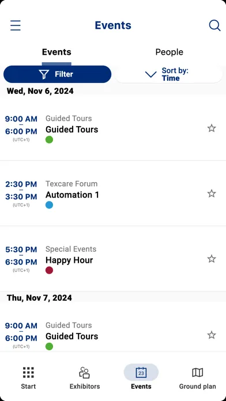This screenshot has height=401, width=226.
Task: Favorite Thursday's Guided Tours star
Action: [212, 335]
